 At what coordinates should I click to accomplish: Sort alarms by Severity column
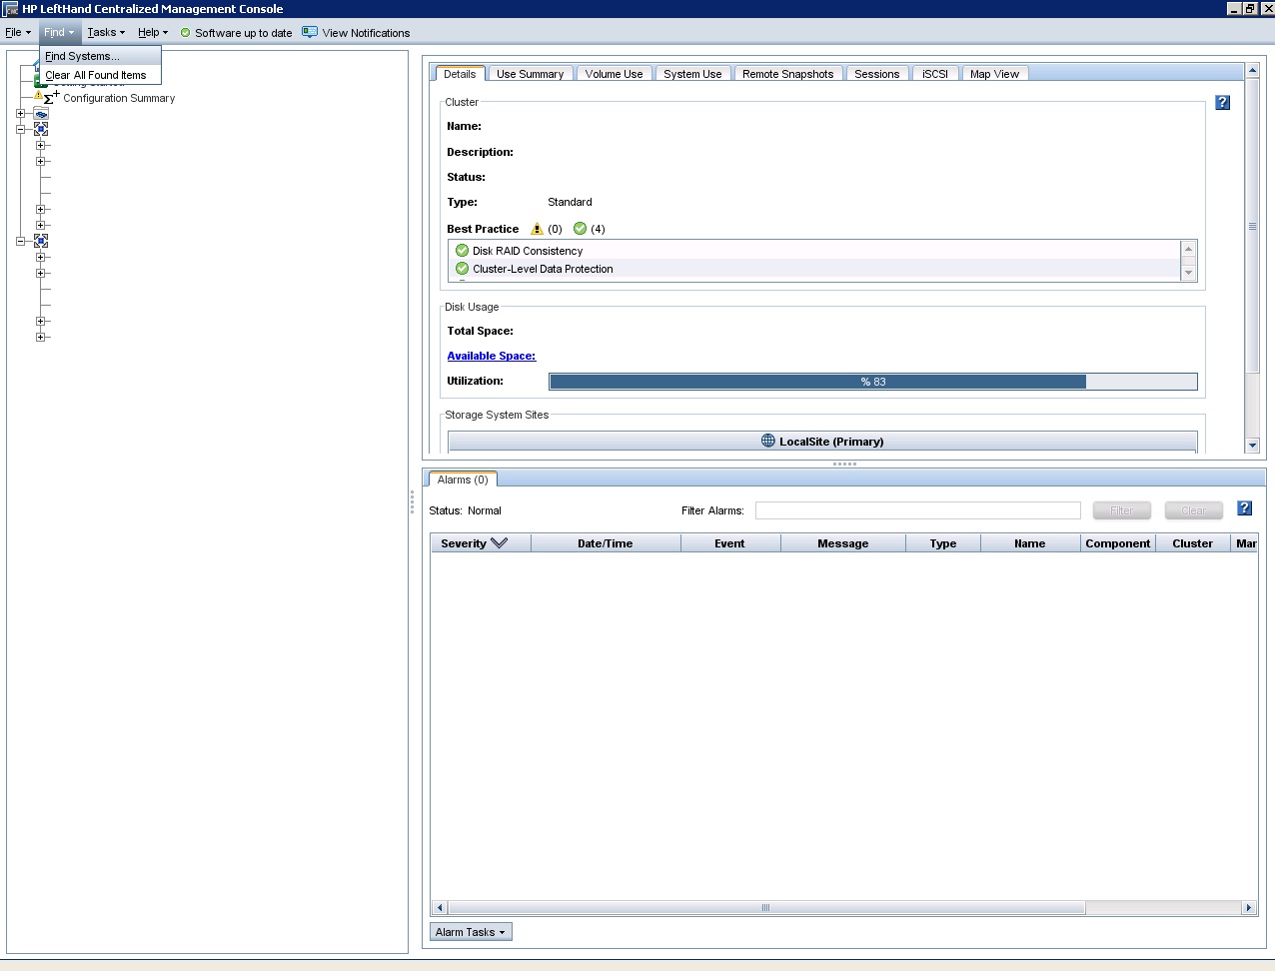coord(481,543)
